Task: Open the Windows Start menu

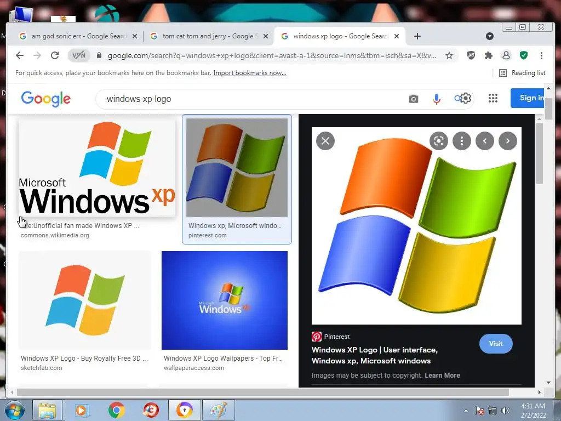Action: point(15,410)
